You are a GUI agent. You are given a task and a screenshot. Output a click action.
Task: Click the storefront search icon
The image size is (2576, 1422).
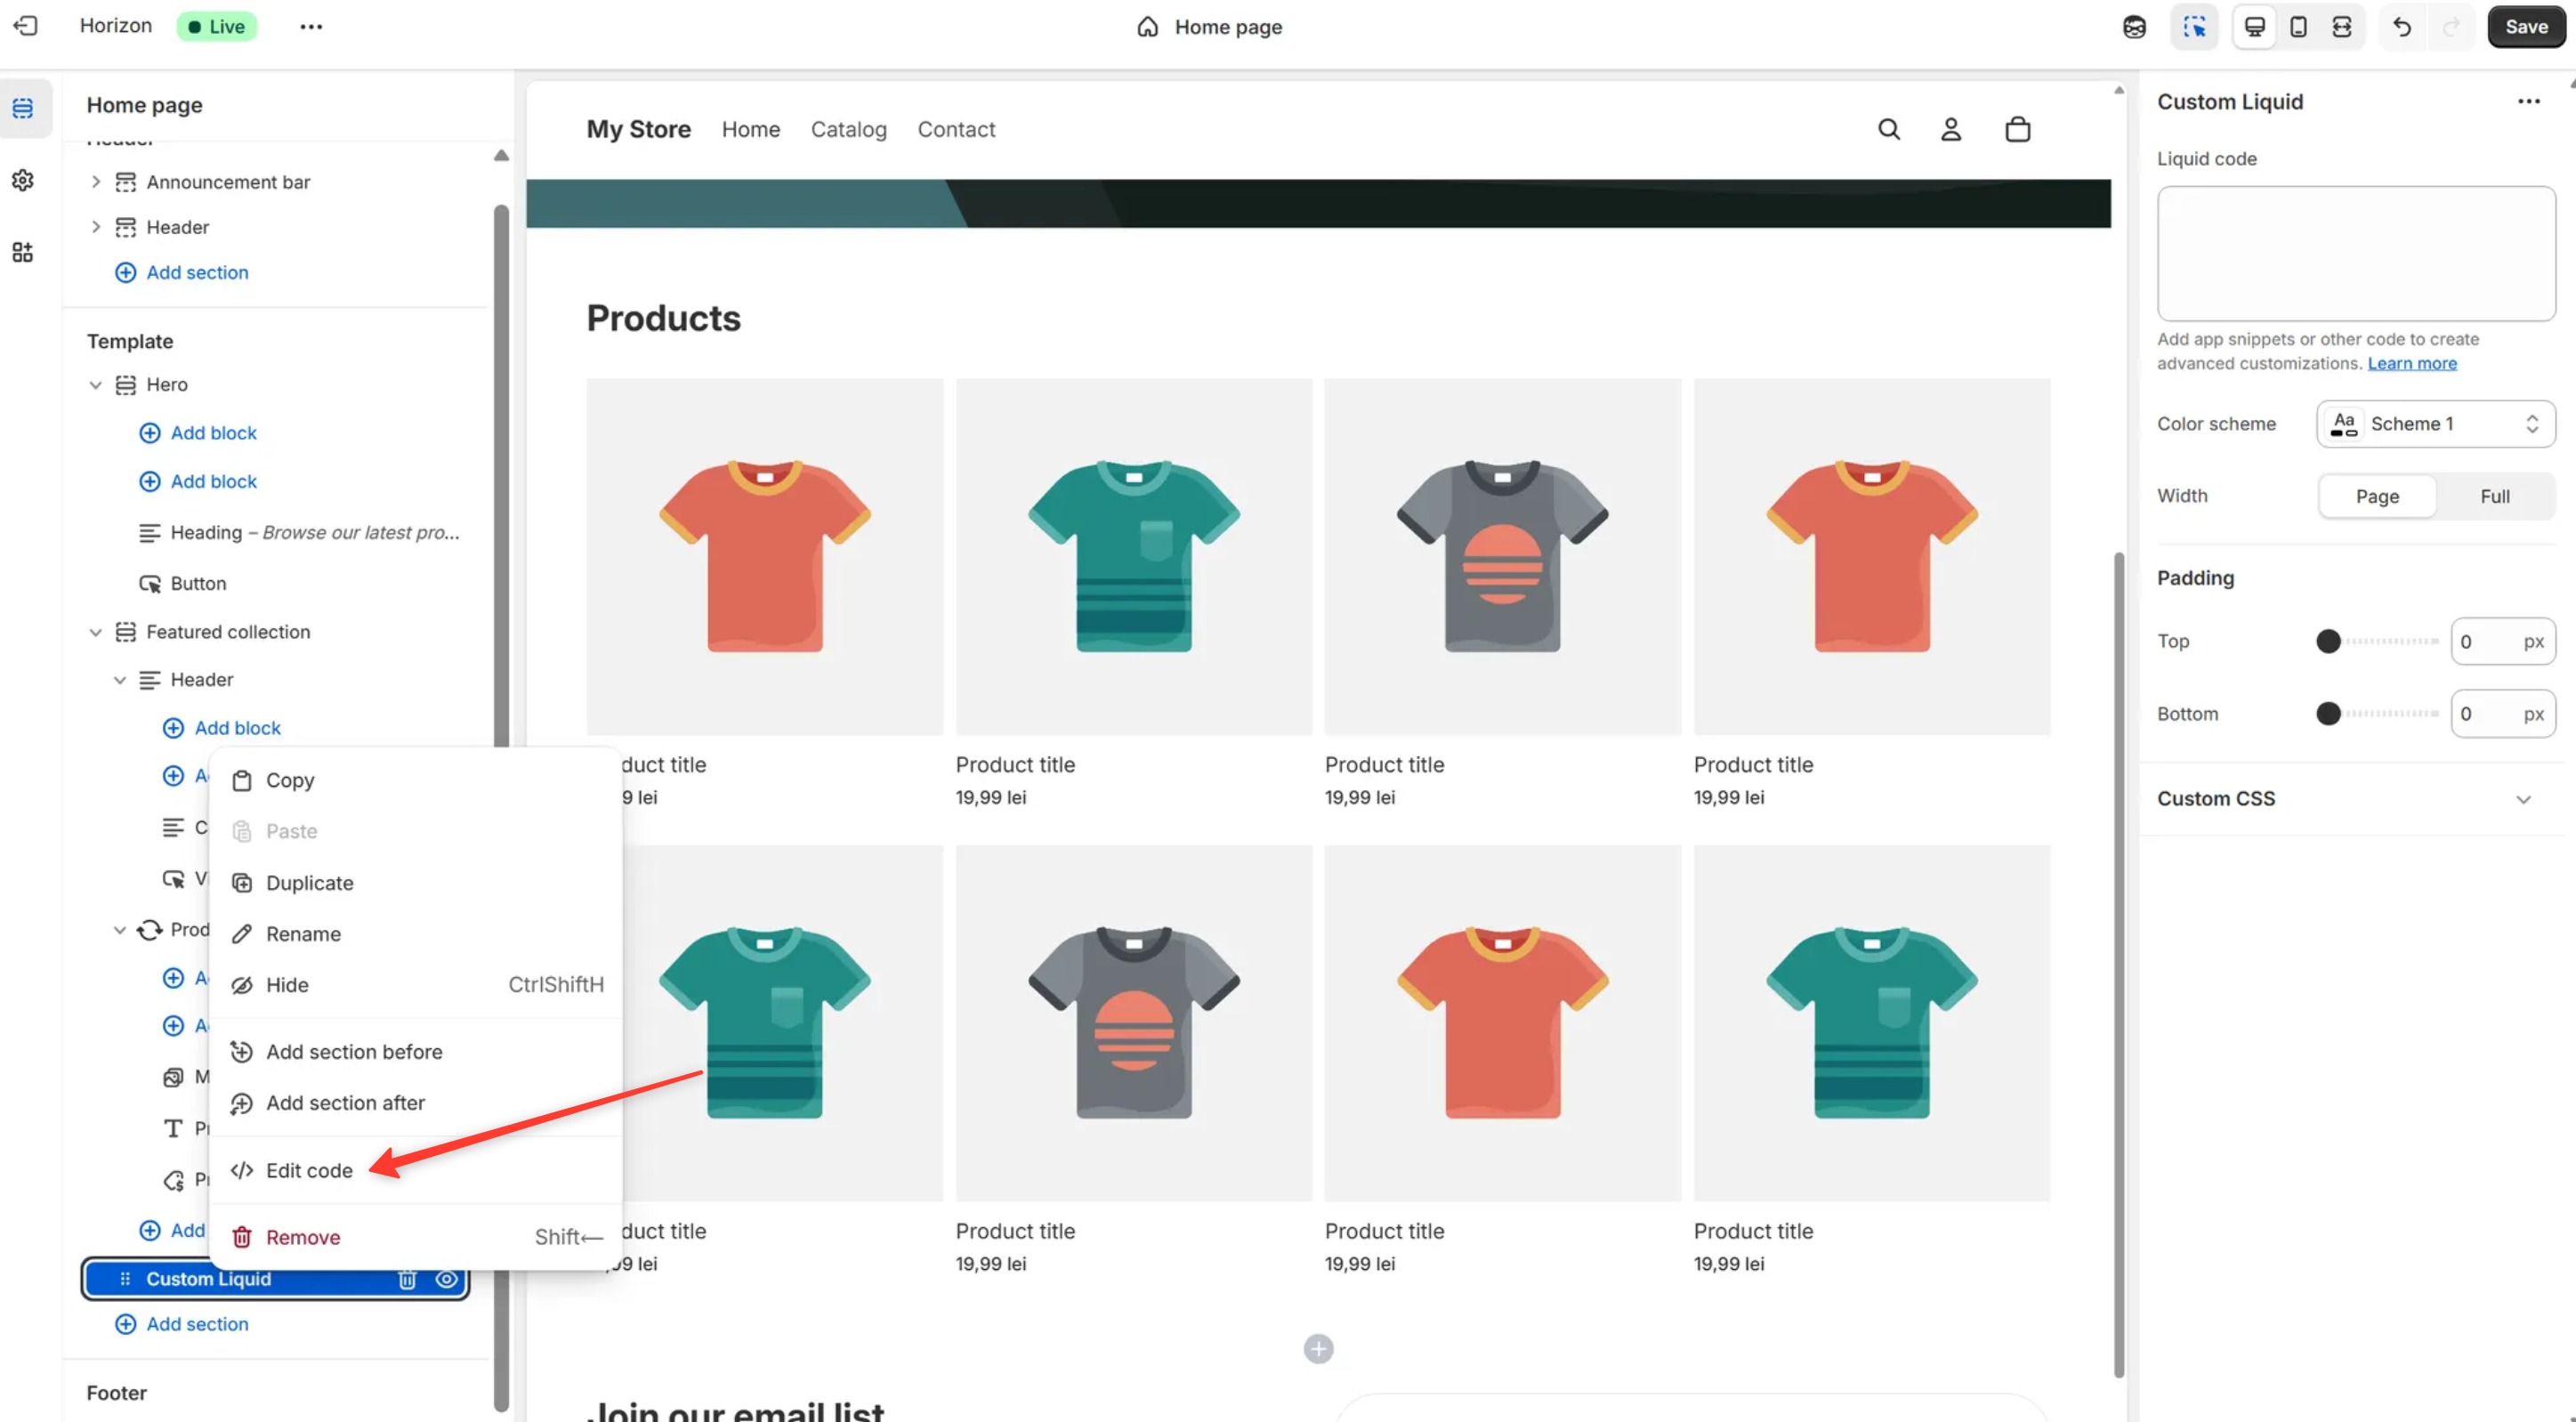point(1888,129)
